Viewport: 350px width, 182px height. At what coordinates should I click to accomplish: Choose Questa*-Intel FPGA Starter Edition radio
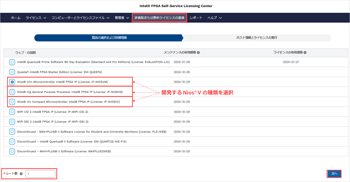coord(12,72)
